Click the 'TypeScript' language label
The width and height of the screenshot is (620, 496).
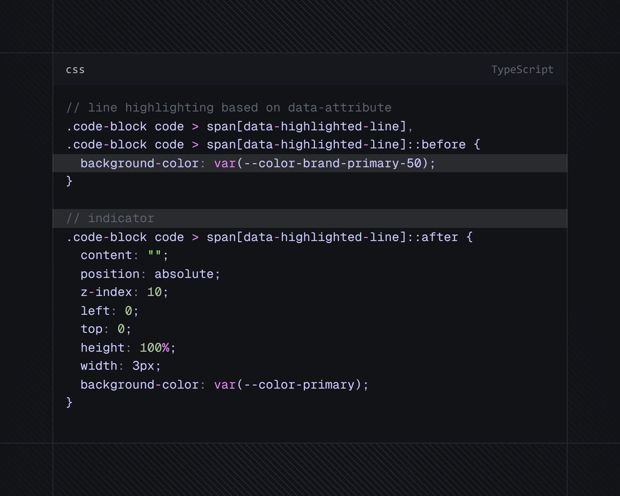click(522, 70)
